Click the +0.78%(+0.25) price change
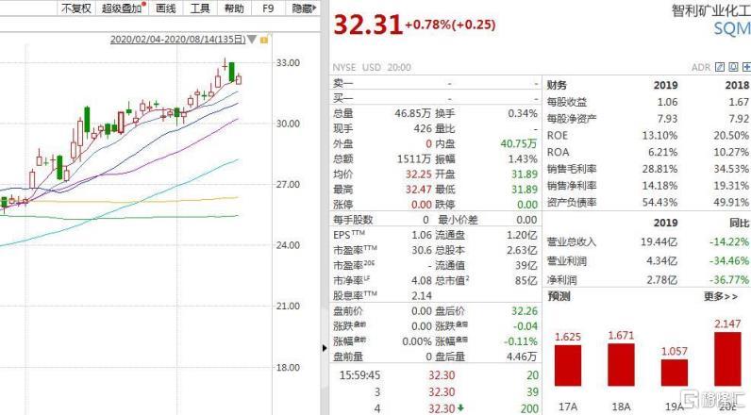 click(450, 25)
